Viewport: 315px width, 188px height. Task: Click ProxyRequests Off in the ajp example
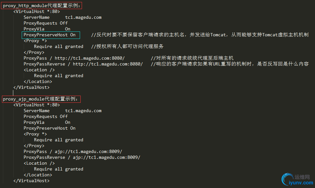click(x=45, y=117)
